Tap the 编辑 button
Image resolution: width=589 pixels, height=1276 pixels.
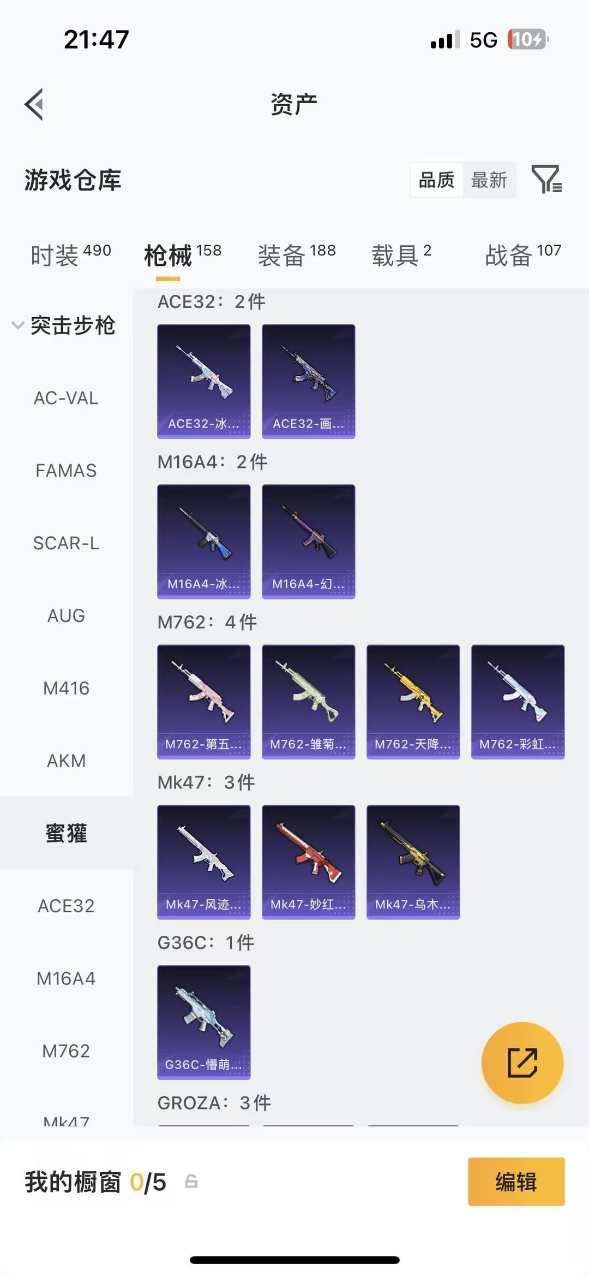point(516,1182)
